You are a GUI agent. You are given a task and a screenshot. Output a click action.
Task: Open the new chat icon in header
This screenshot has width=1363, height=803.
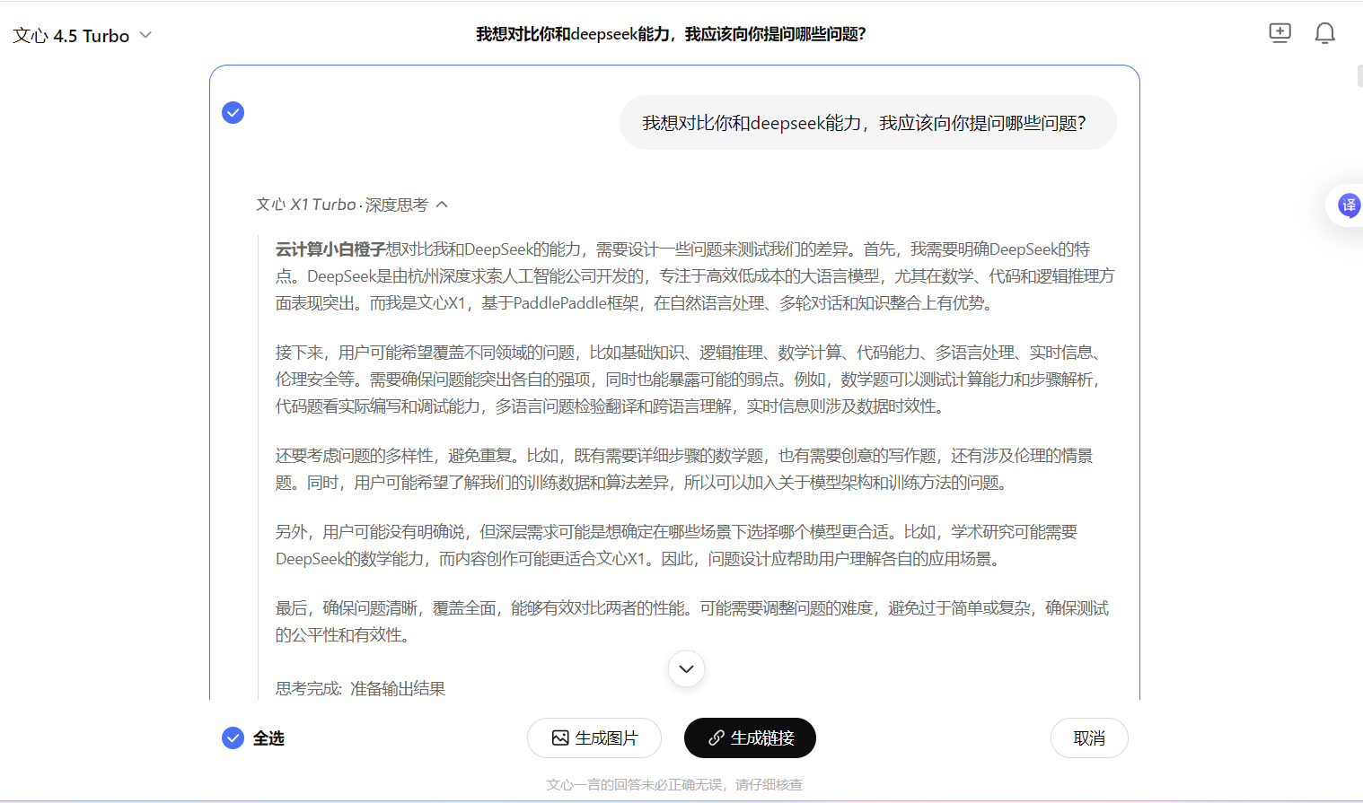pos(1279,34)
